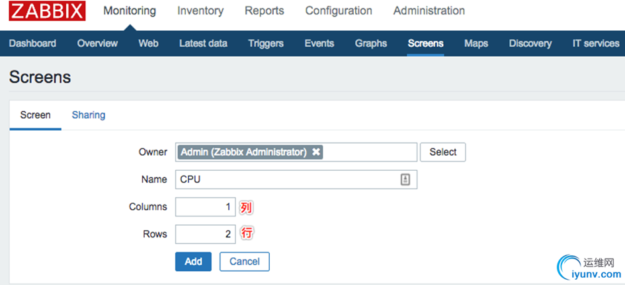Click the Add button
This screenshot has height=285, width=625.
tap(193, 261)
